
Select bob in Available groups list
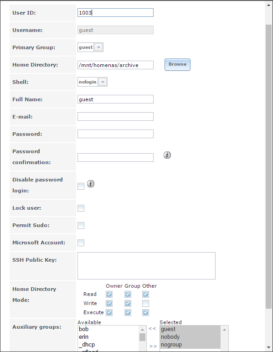tap(84, 329)
